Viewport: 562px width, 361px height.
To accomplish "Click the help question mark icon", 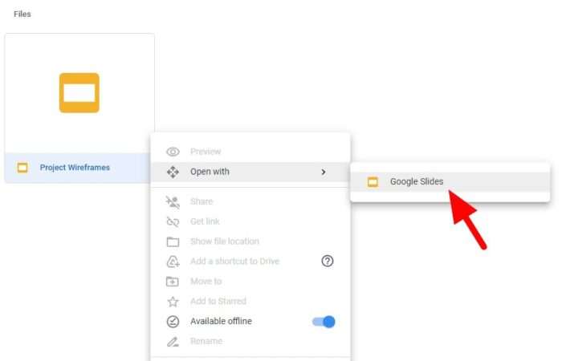I will point(328,261).
